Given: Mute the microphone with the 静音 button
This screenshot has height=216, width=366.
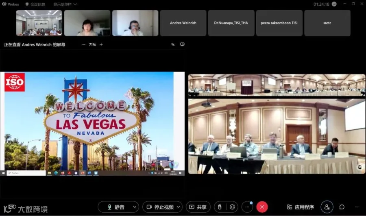Looking at the screenshot, I should click(116, 207).
